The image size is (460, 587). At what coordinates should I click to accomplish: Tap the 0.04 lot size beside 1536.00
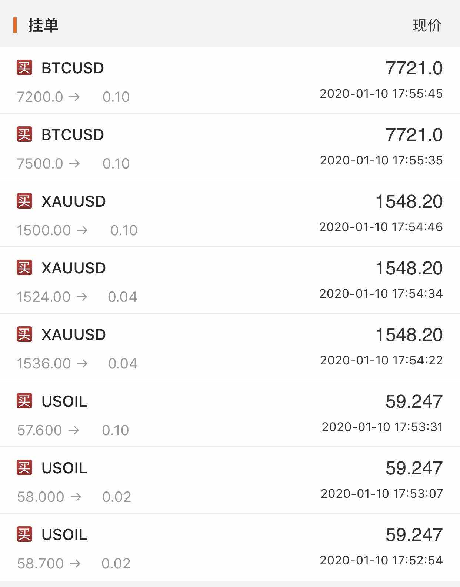(x=123, y=364)
